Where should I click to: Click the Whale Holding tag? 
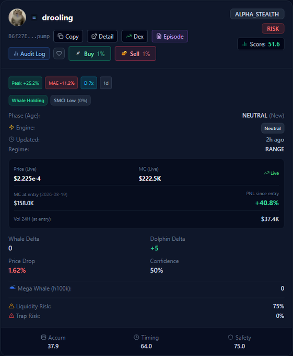[x=28, y=101]
